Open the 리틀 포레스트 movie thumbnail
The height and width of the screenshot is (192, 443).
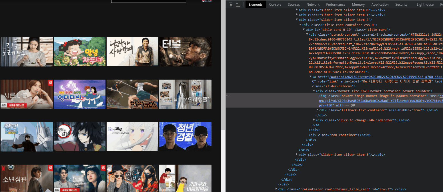pyautogui.click(x=27, y=52)
